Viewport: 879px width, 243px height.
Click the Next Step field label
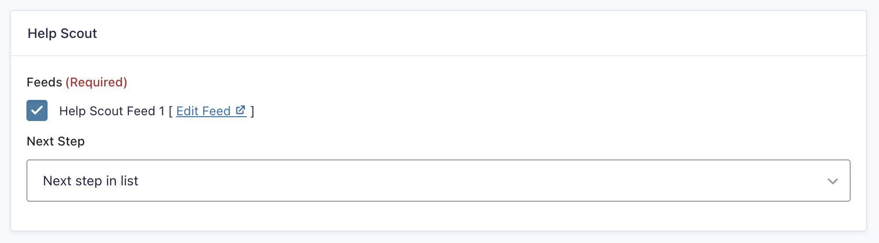click(x=56, y=142)
